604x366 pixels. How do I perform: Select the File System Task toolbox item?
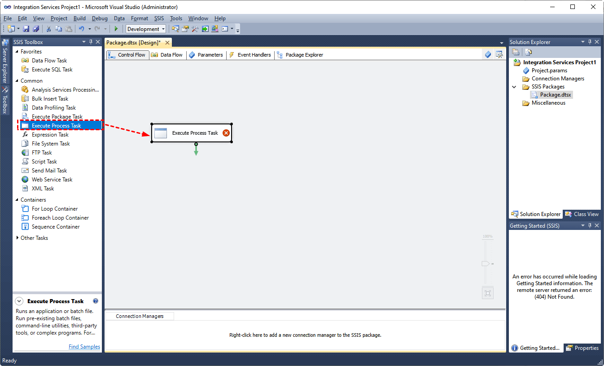pos(51,144)
